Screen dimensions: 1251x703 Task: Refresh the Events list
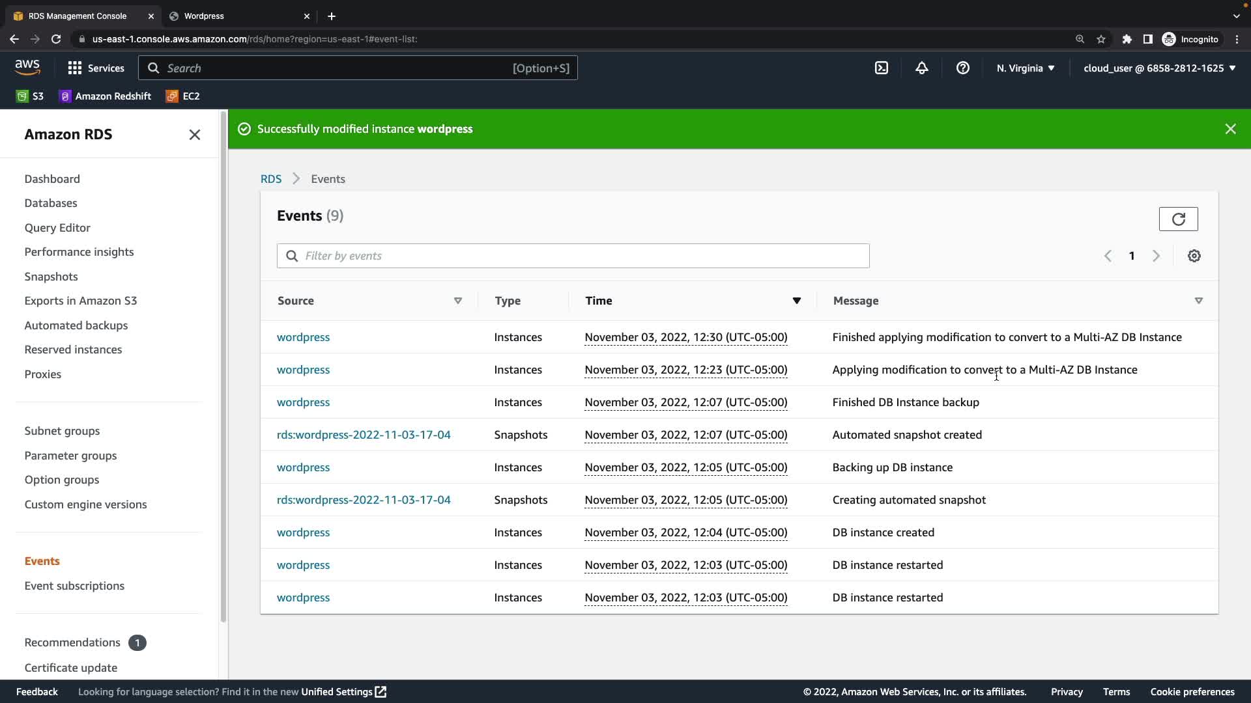pos(1178,219)
